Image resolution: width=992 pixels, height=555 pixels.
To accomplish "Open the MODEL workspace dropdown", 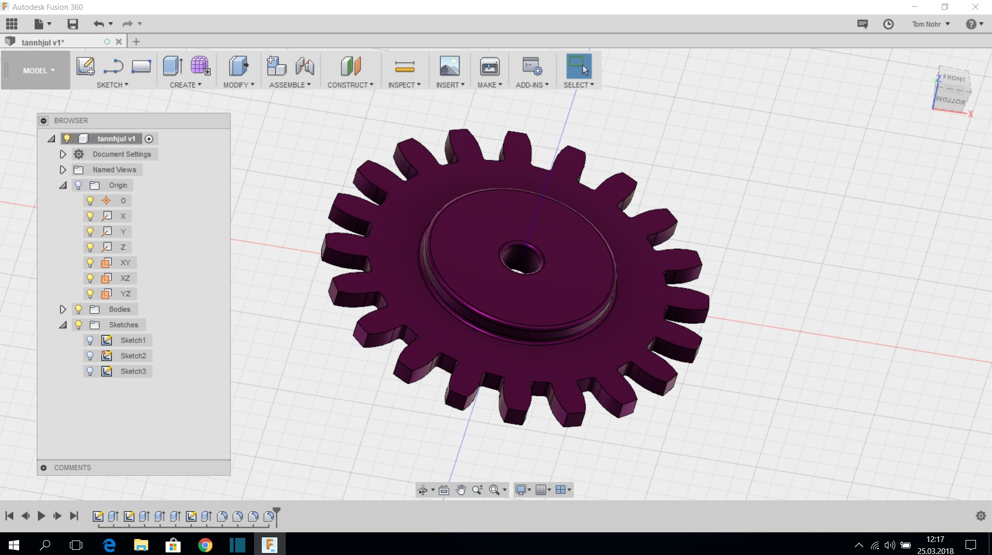I will coord(38,71).
